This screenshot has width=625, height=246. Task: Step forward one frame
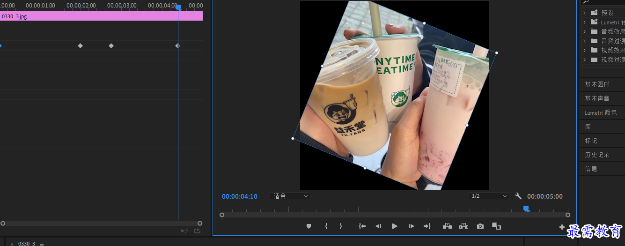tap(411, 226)
